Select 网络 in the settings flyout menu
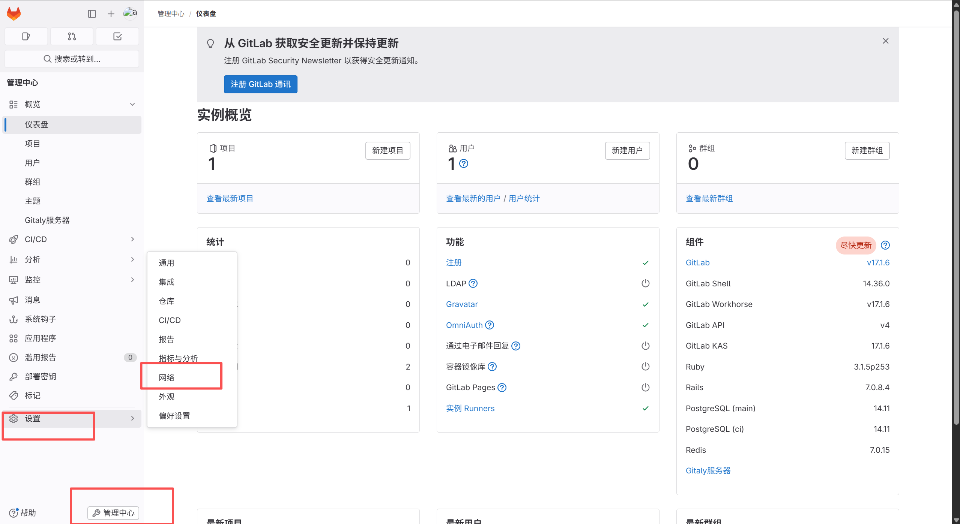Screen dimensions: 960x524 tap(167, 377)
